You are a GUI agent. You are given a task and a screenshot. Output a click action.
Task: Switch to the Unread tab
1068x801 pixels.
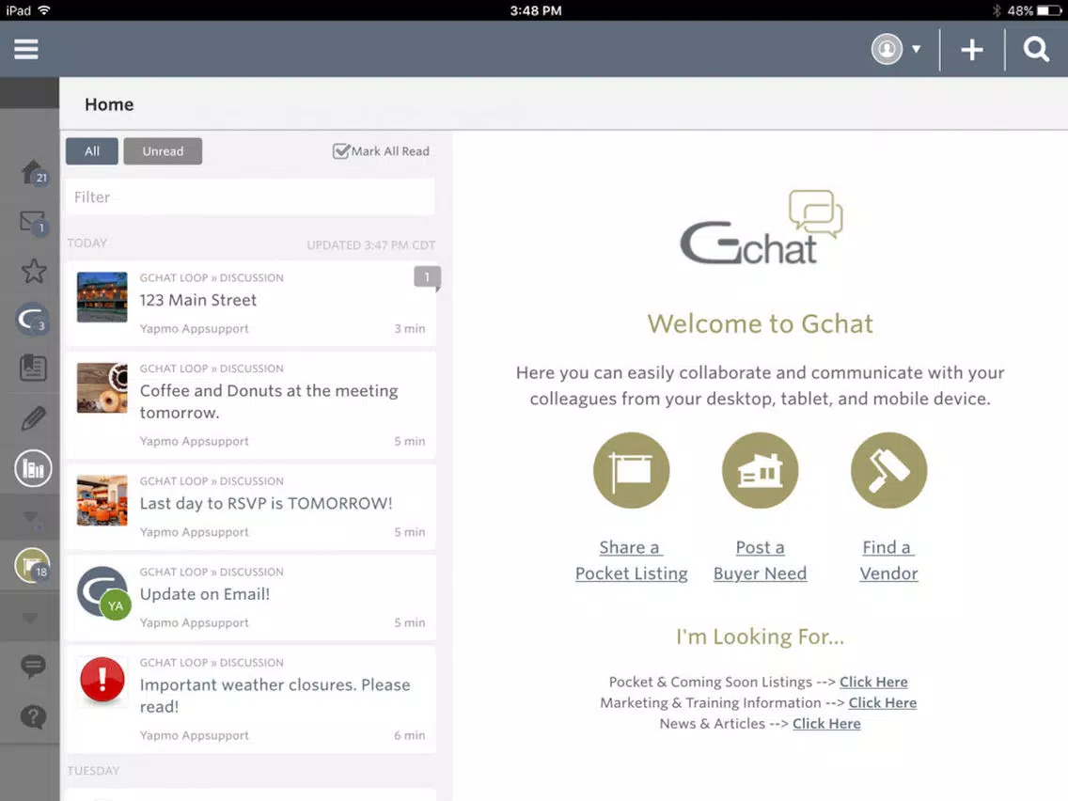(163, 151)
